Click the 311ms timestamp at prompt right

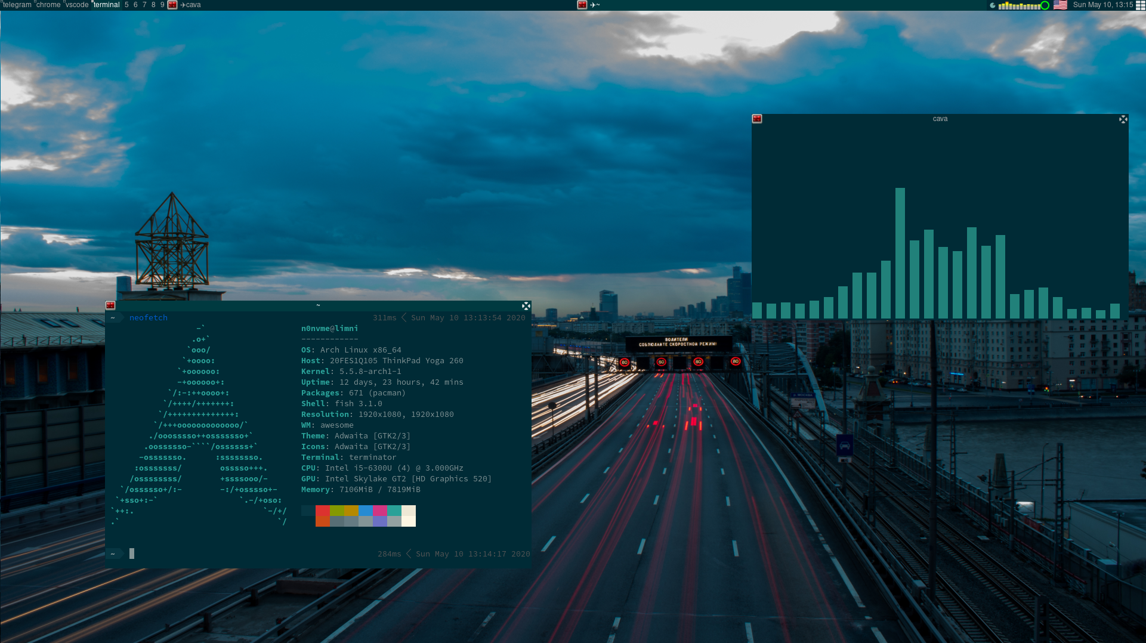click(x=385, y=318)
